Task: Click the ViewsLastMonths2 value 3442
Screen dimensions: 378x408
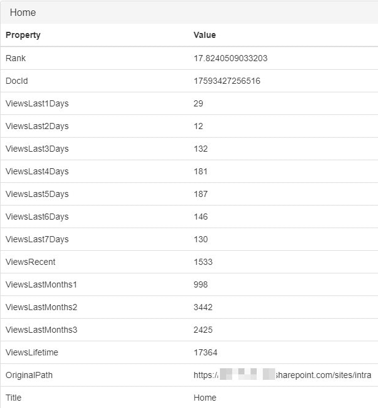Action: pyautogui.click(x=203, y=307)
